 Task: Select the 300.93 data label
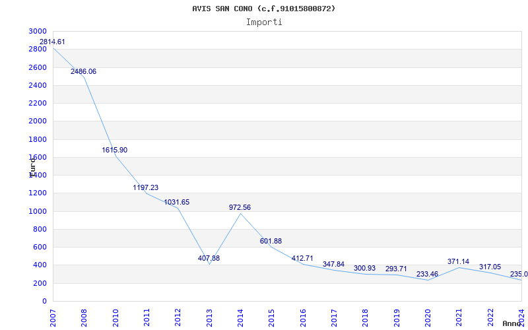point(364,269)
